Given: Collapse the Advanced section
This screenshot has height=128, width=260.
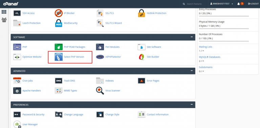Looking at the screenshot, I should [x=192, y=71].
